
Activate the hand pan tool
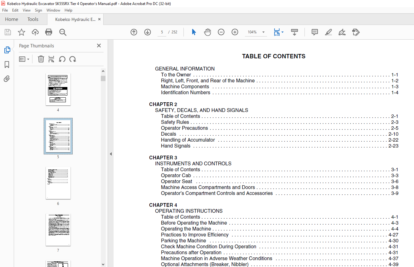[207, 32]
